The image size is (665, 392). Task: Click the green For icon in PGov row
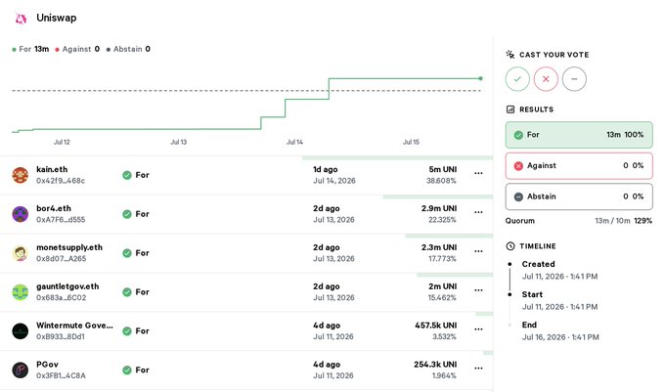(x=127, y=370)
